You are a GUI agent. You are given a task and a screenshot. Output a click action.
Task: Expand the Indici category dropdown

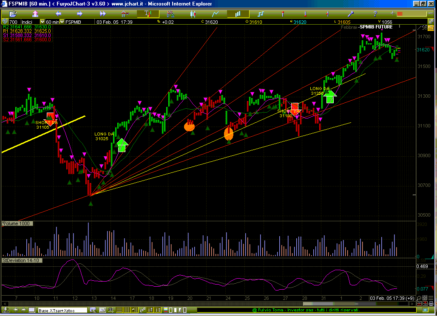(x=42, y=22)
